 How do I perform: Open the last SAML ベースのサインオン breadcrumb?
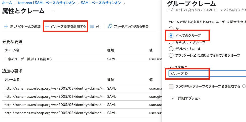(101, 3)
